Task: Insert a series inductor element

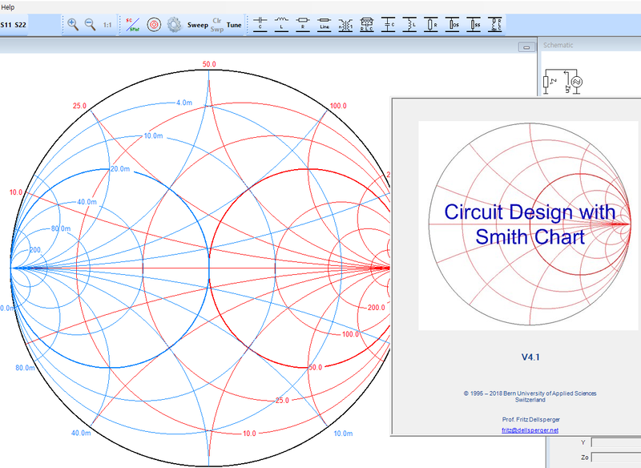Action: (x=281, y=25)
